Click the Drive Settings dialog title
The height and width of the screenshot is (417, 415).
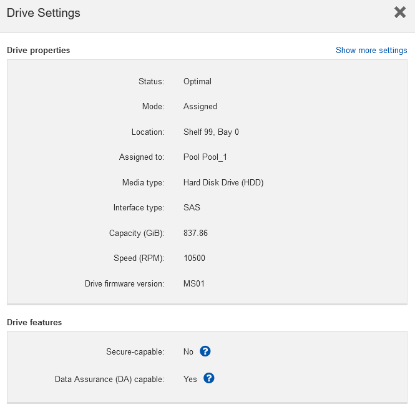(x=43, y=13)
